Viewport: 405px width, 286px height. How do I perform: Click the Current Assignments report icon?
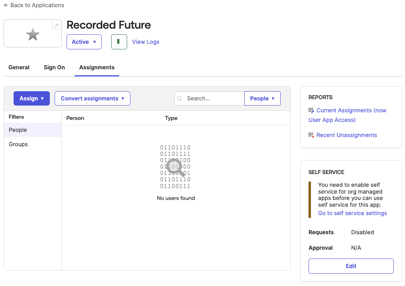tap(311, 110)
